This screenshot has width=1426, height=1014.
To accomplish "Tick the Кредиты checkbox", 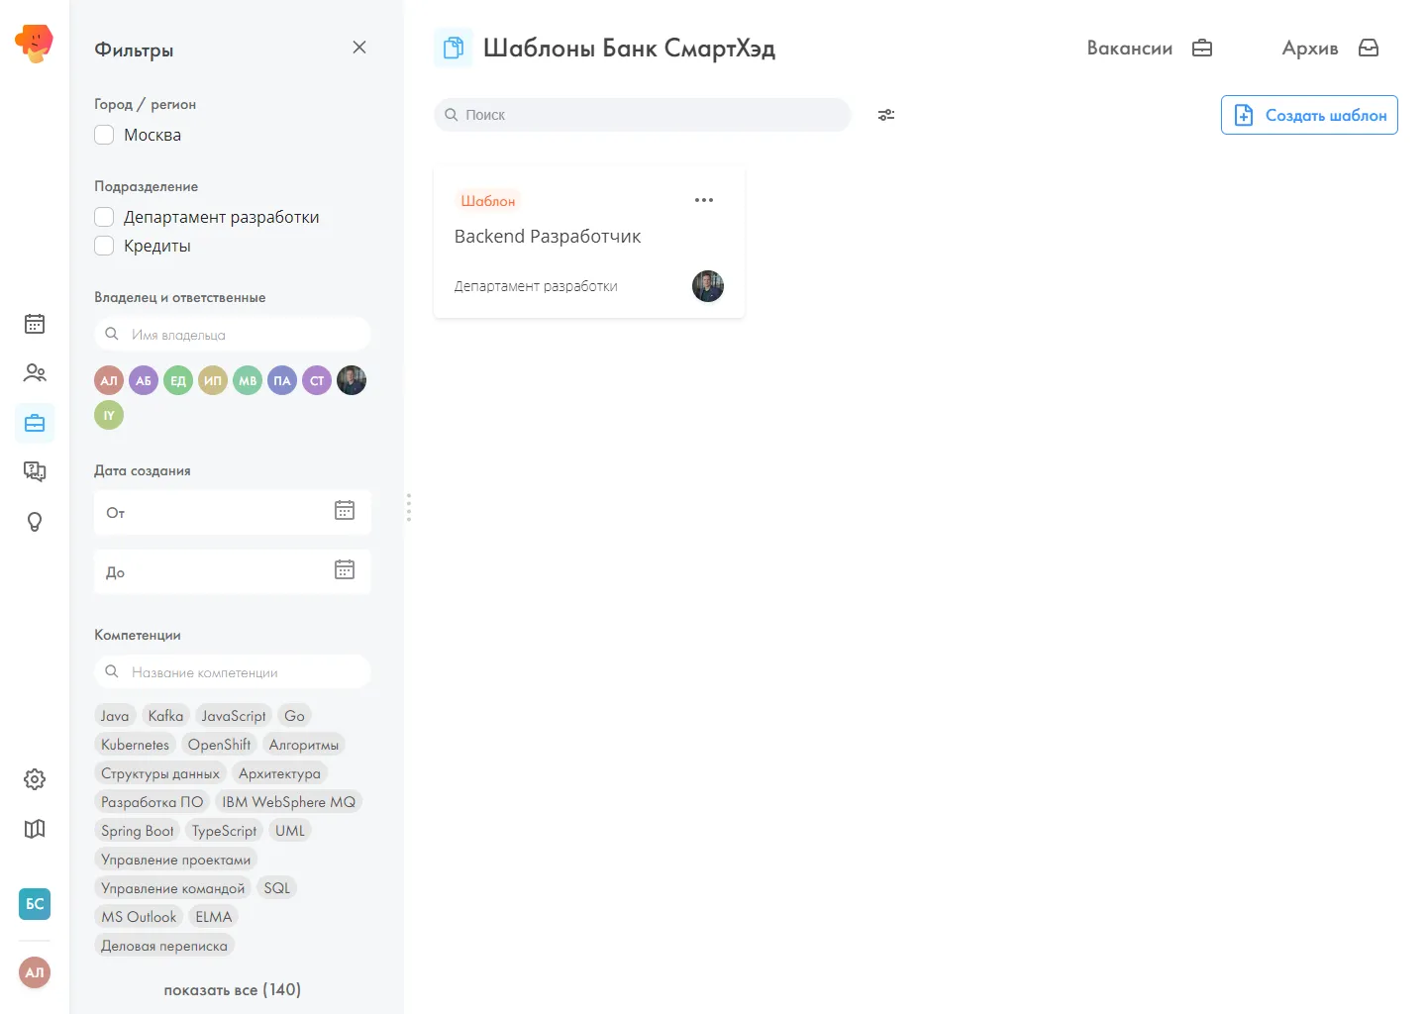I will point(104,246).
